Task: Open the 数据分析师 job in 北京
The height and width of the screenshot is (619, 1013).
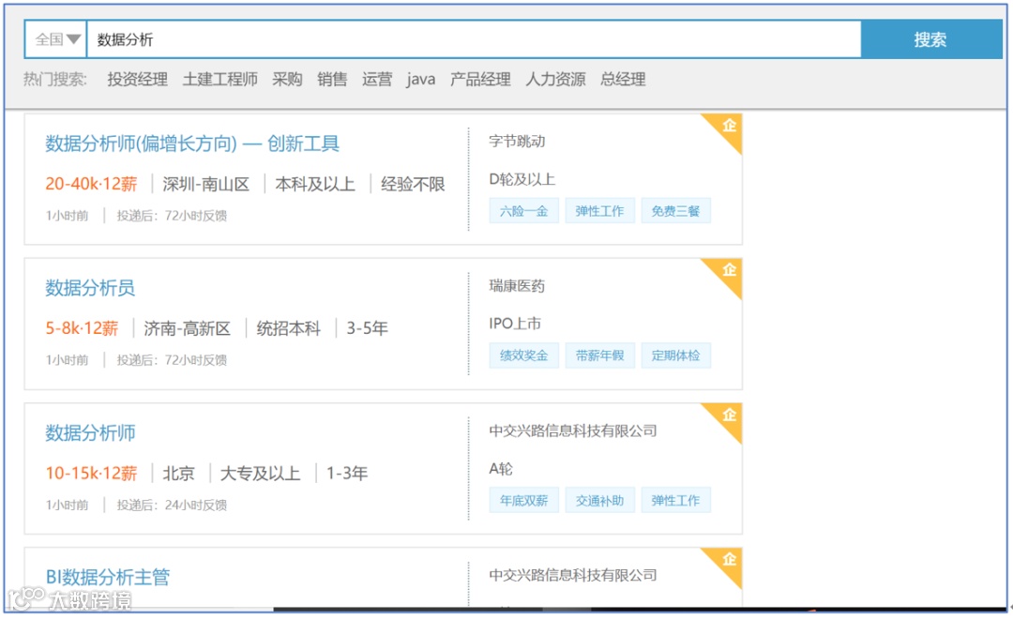Action: pyautogui.click(x=90, y=433)
